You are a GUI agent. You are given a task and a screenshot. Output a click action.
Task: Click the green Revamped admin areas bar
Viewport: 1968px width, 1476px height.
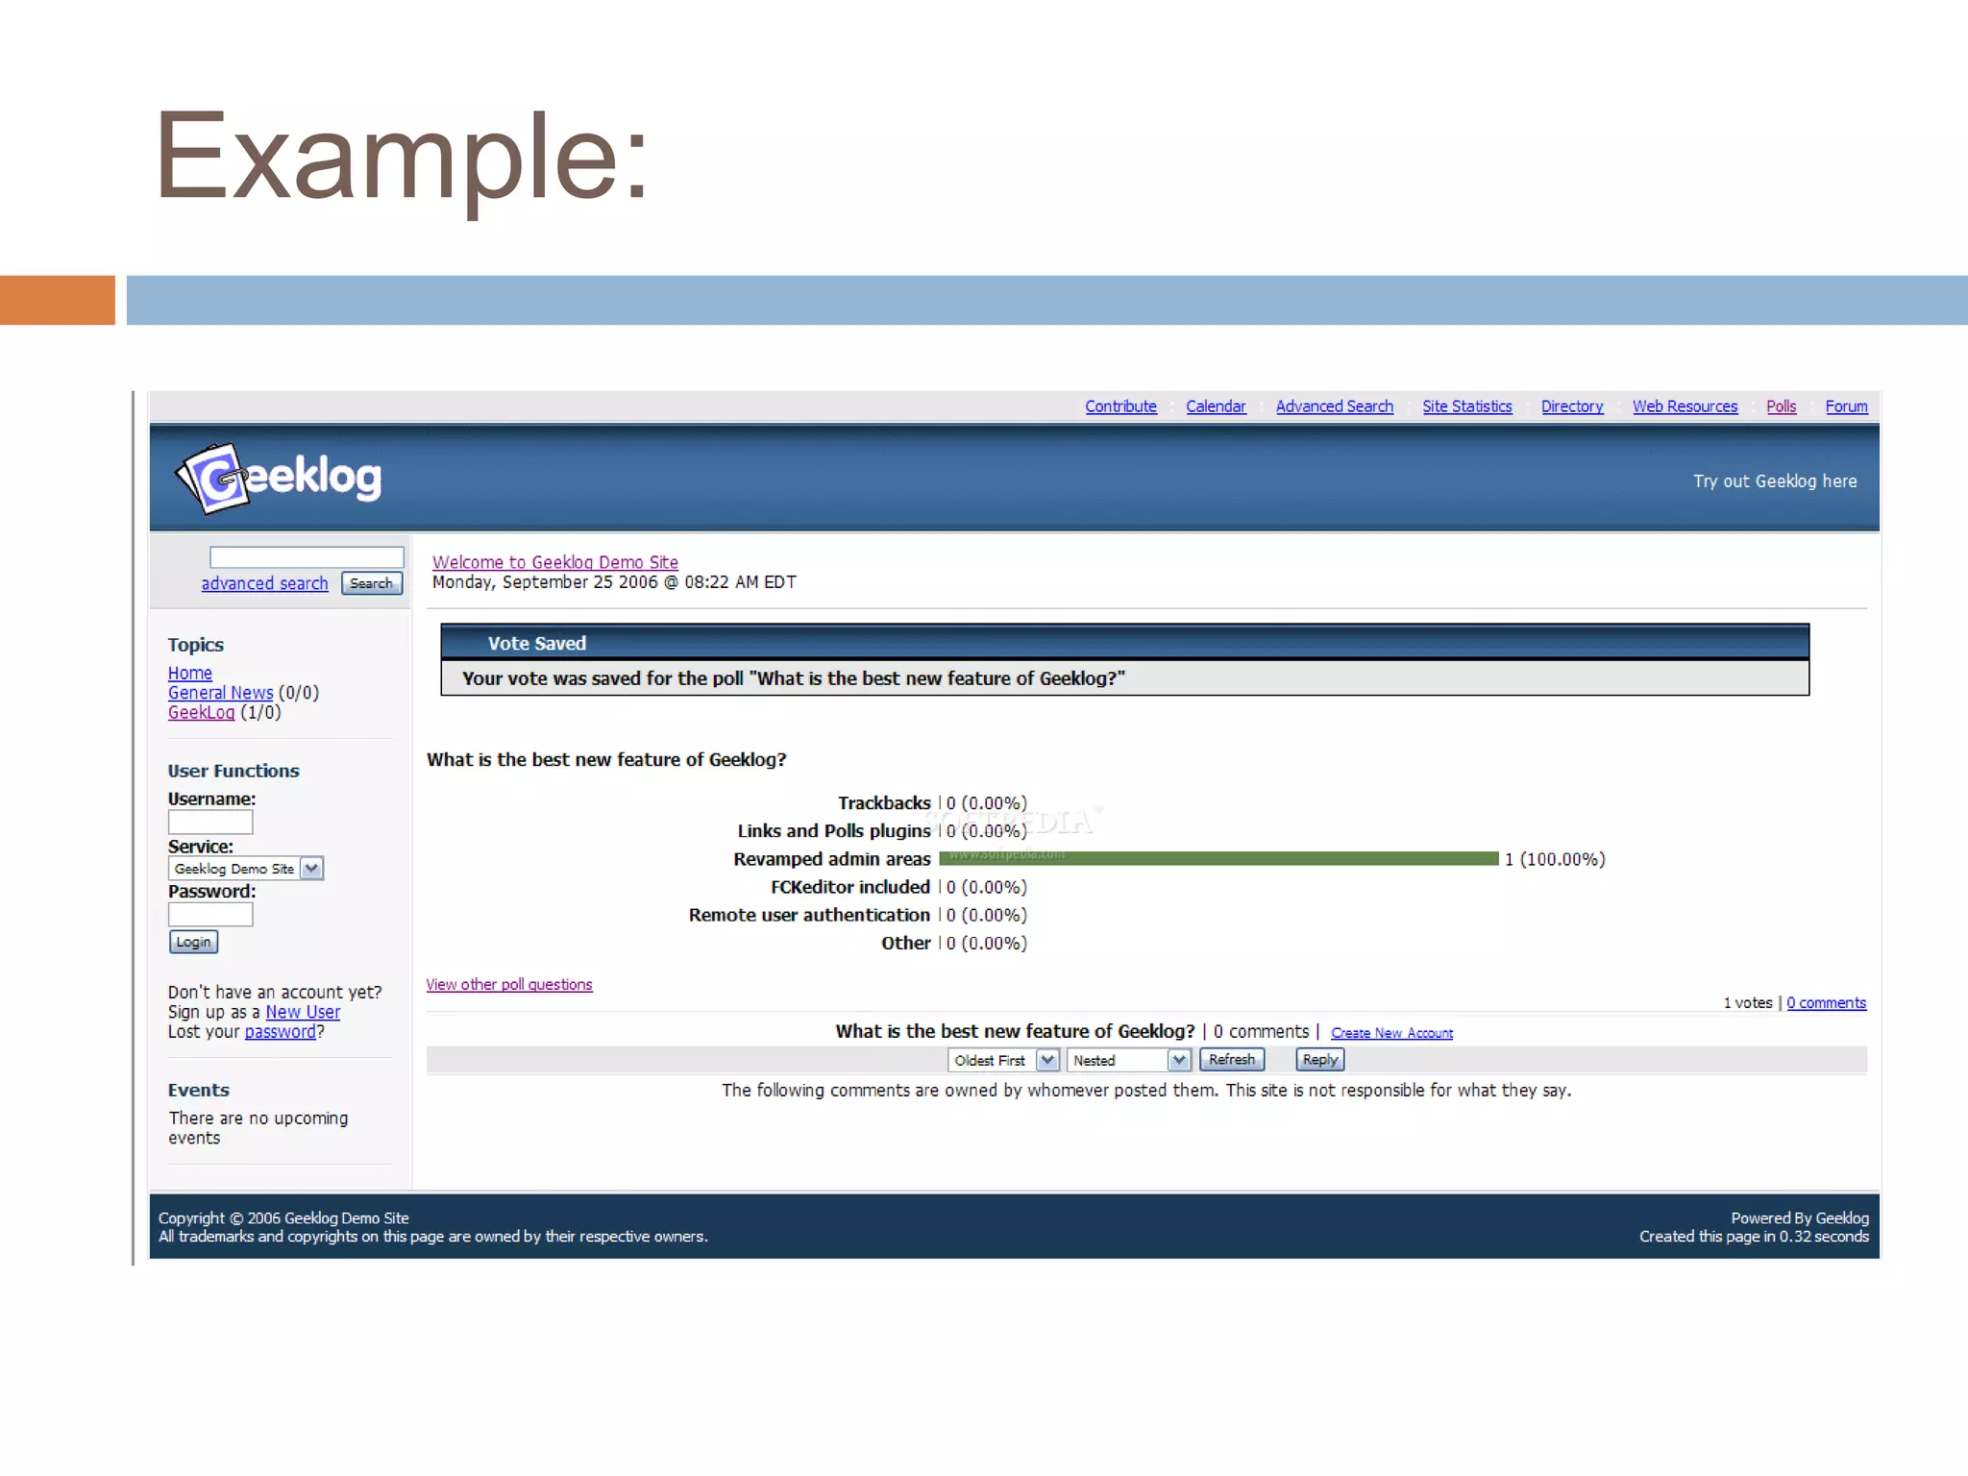point(1218,859)
